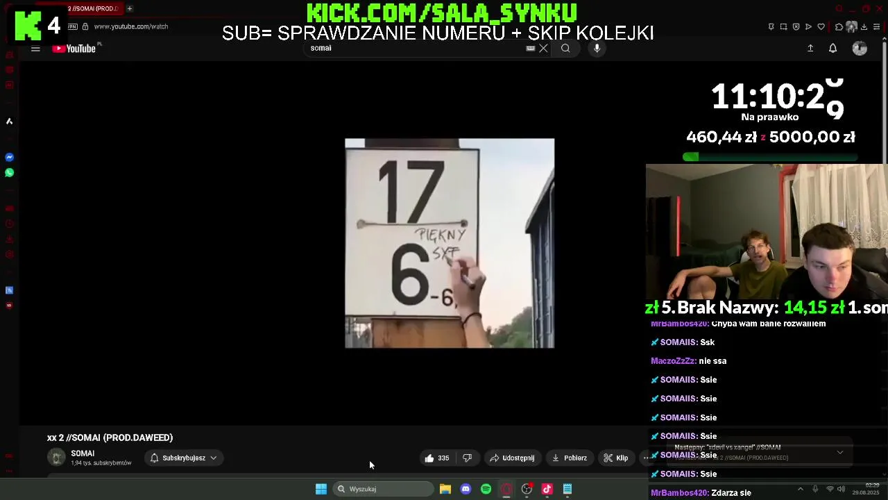Screen dimensions: 888x500
Task: Click the Klip scissors button
Action: (x=616, y=458)
